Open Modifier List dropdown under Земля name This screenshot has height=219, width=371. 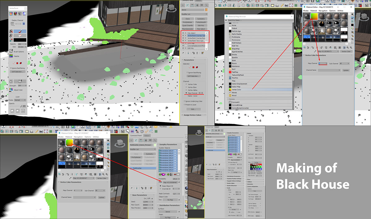[194, 14]
